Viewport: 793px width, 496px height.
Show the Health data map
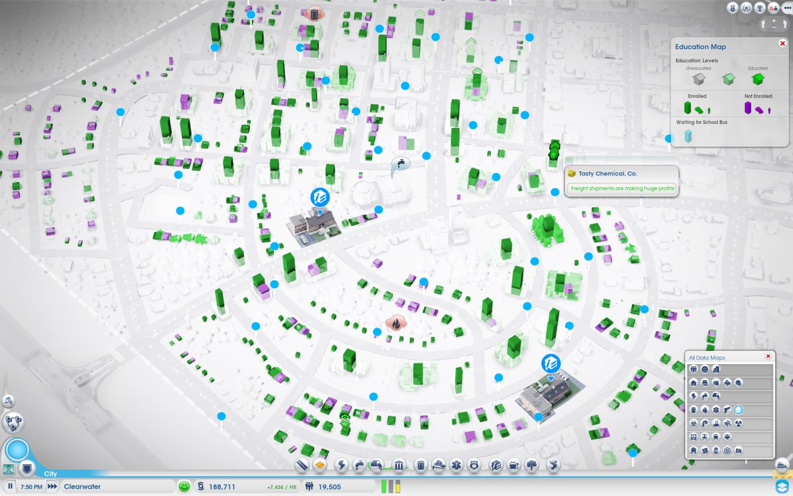point(716,410)
